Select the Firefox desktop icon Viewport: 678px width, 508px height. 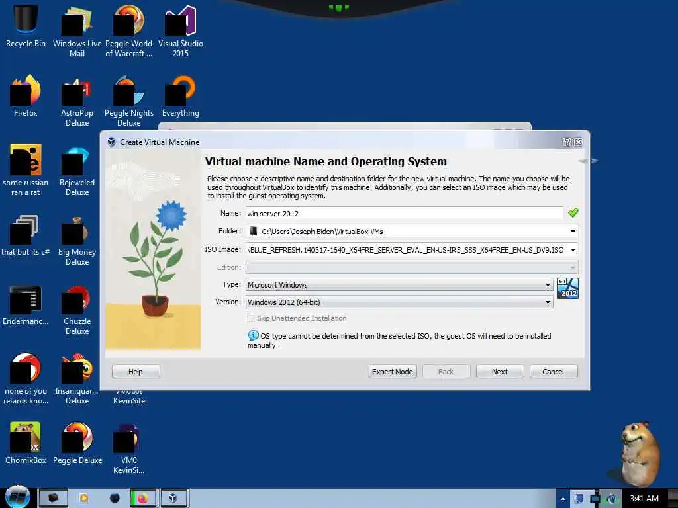26,96
